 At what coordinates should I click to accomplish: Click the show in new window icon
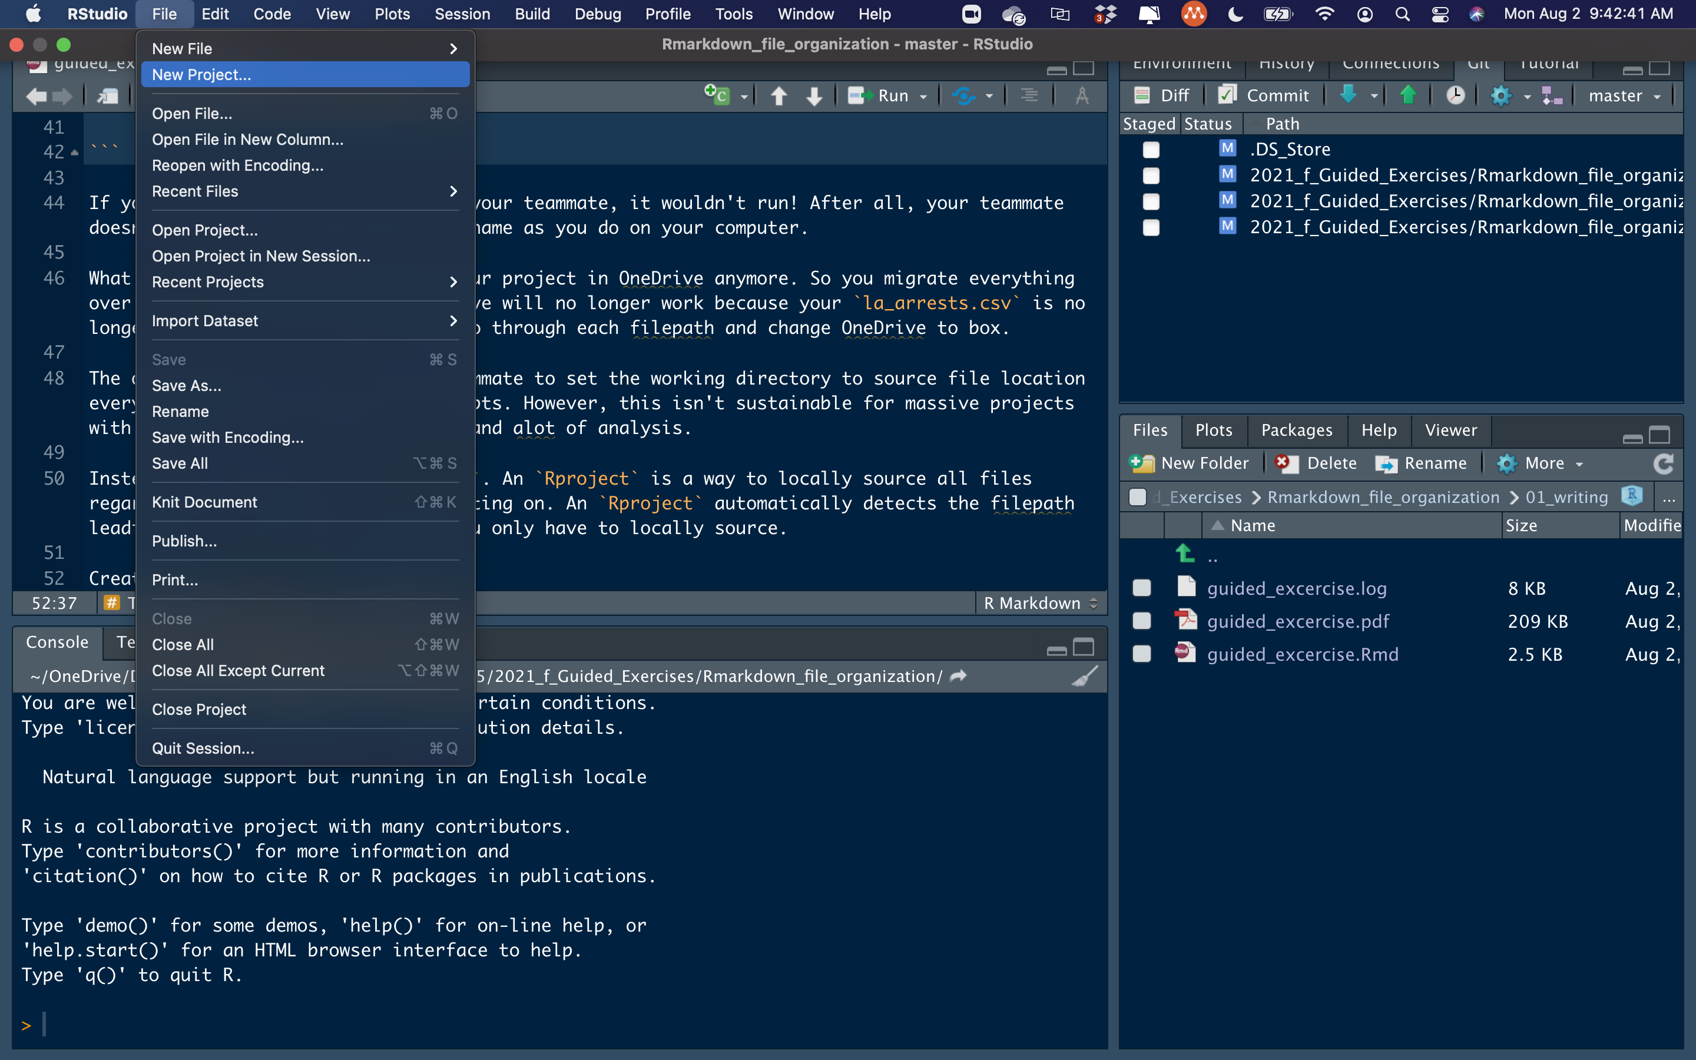[x=108, y=96]
